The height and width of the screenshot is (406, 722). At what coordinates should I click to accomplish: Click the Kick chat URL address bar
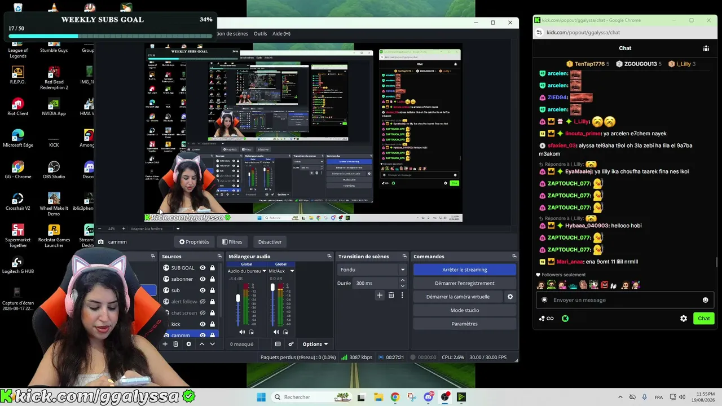[626, 33]
